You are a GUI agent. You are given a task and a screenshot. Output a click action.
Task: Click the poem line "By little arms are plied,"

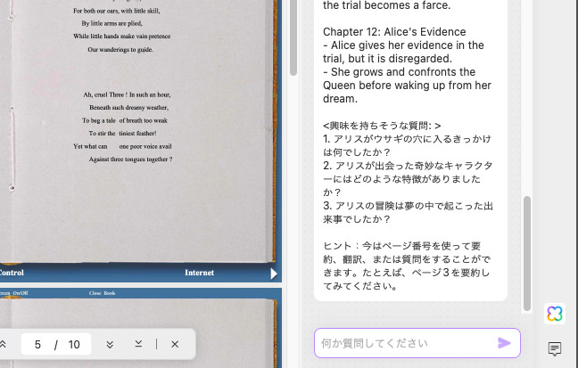(112, 23)
